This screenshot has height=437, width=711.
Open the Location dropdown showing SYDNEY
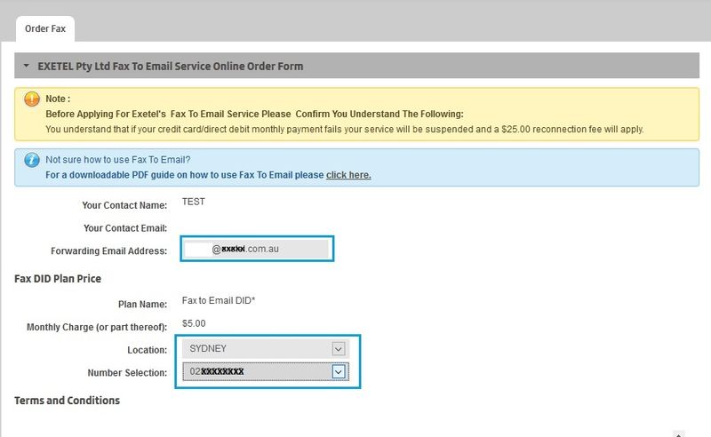[x=266, y=348]
